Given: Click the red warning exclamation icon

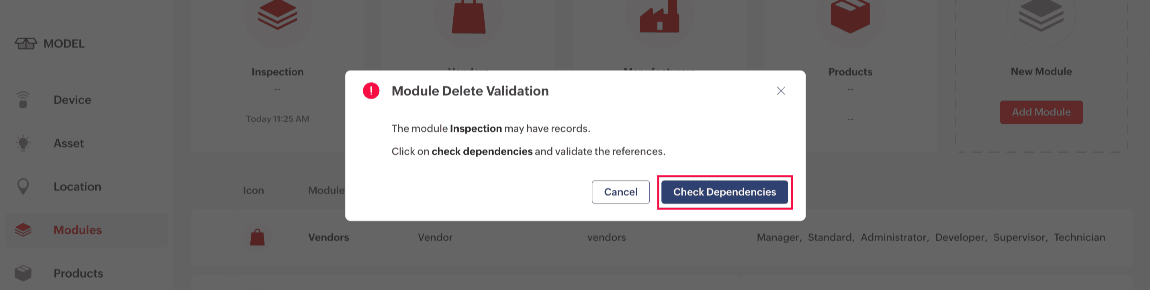Looking at the screenshot, I should point(371,91).
